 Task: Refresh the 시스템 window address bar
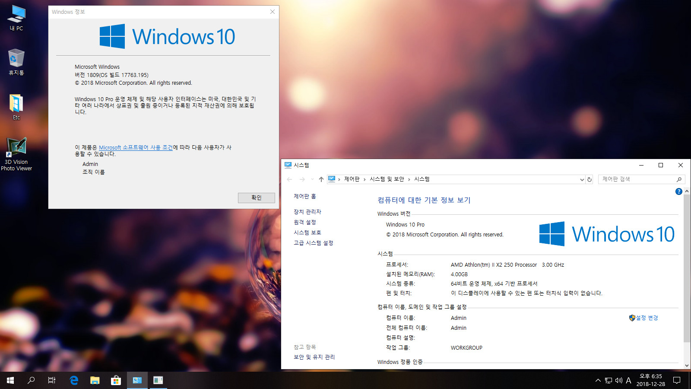tap(590, 179)
